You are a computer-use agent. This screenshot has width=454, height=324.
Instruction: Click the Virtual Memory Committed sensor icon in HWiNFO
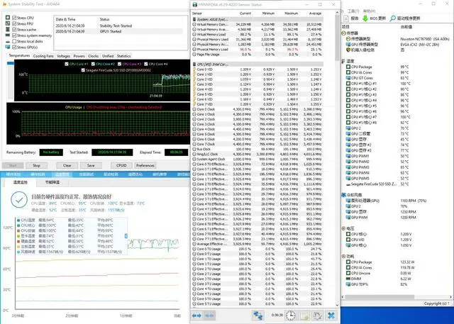pos(194,25)
